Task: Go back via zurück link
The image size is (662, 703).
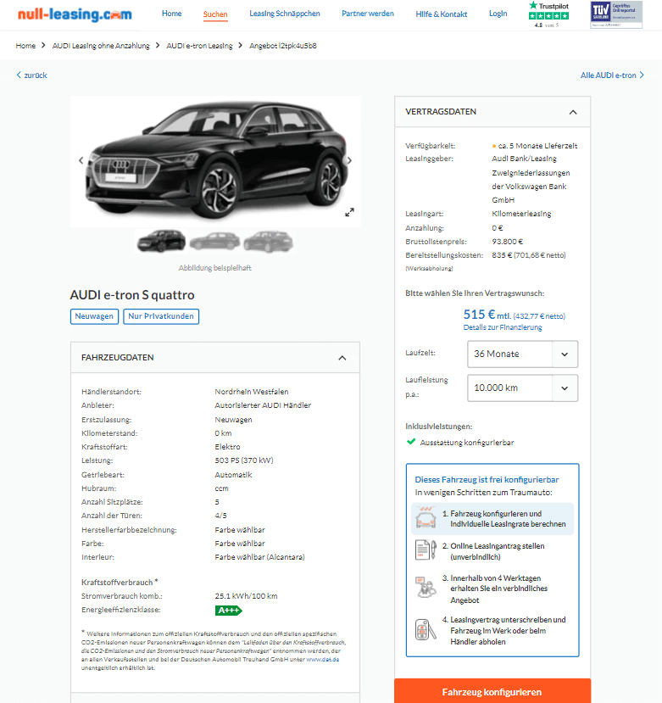Action: pos(36,75)
